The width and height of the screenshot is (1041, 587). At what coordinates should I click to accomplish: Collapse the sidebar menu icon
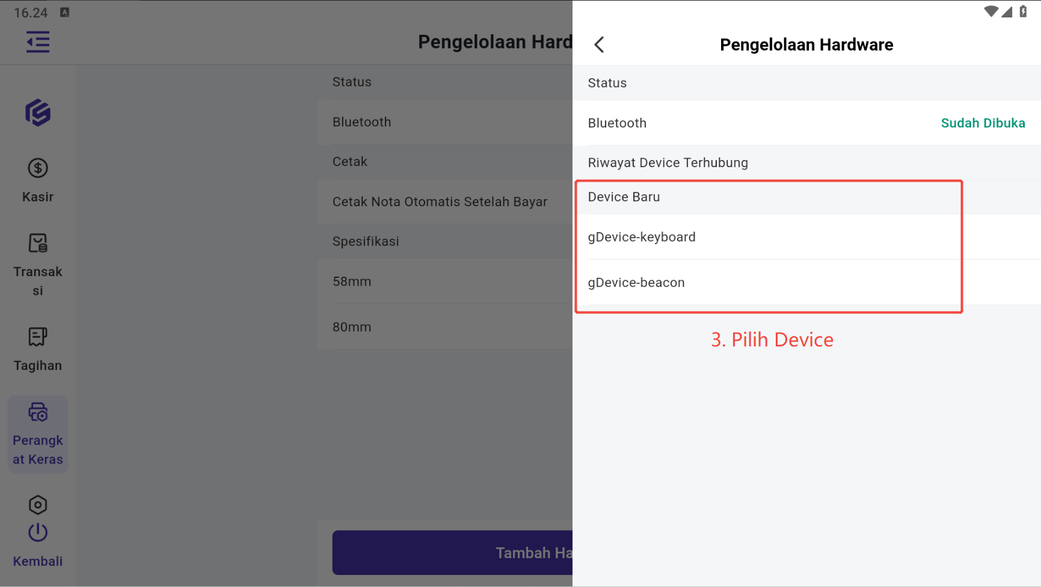point(38,43)
